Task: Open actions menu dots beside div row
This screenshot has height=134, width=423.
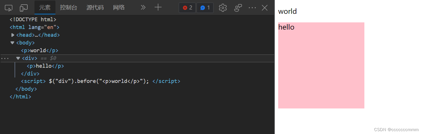Action: point(5,58)
